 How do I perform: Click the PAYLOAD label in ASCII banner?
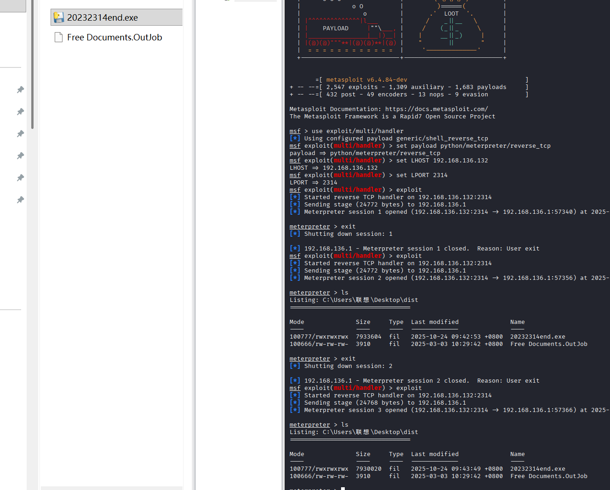tap(336, 28)
